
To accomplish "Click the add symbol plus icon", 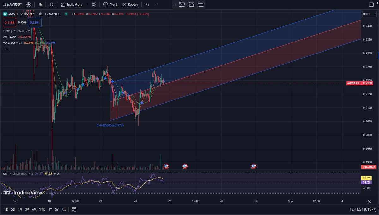I will coord(29,4).
